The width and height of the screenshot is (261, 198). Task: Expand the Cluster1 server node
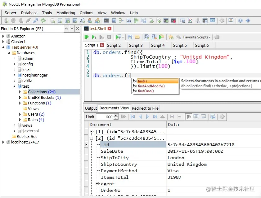(3, 42)
